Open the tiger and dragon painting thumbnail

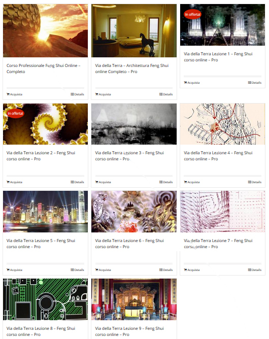click(134, 212)
